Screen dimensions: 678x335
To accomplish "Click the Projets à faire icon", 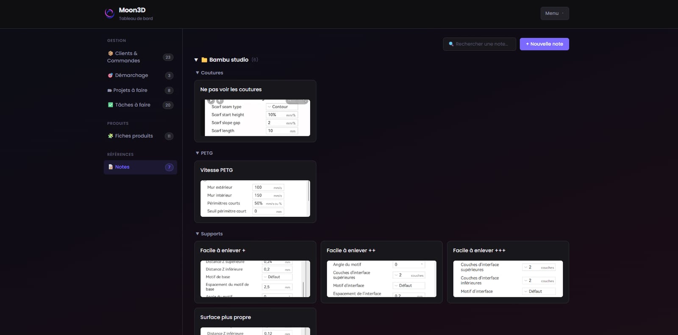I will 110,90.
